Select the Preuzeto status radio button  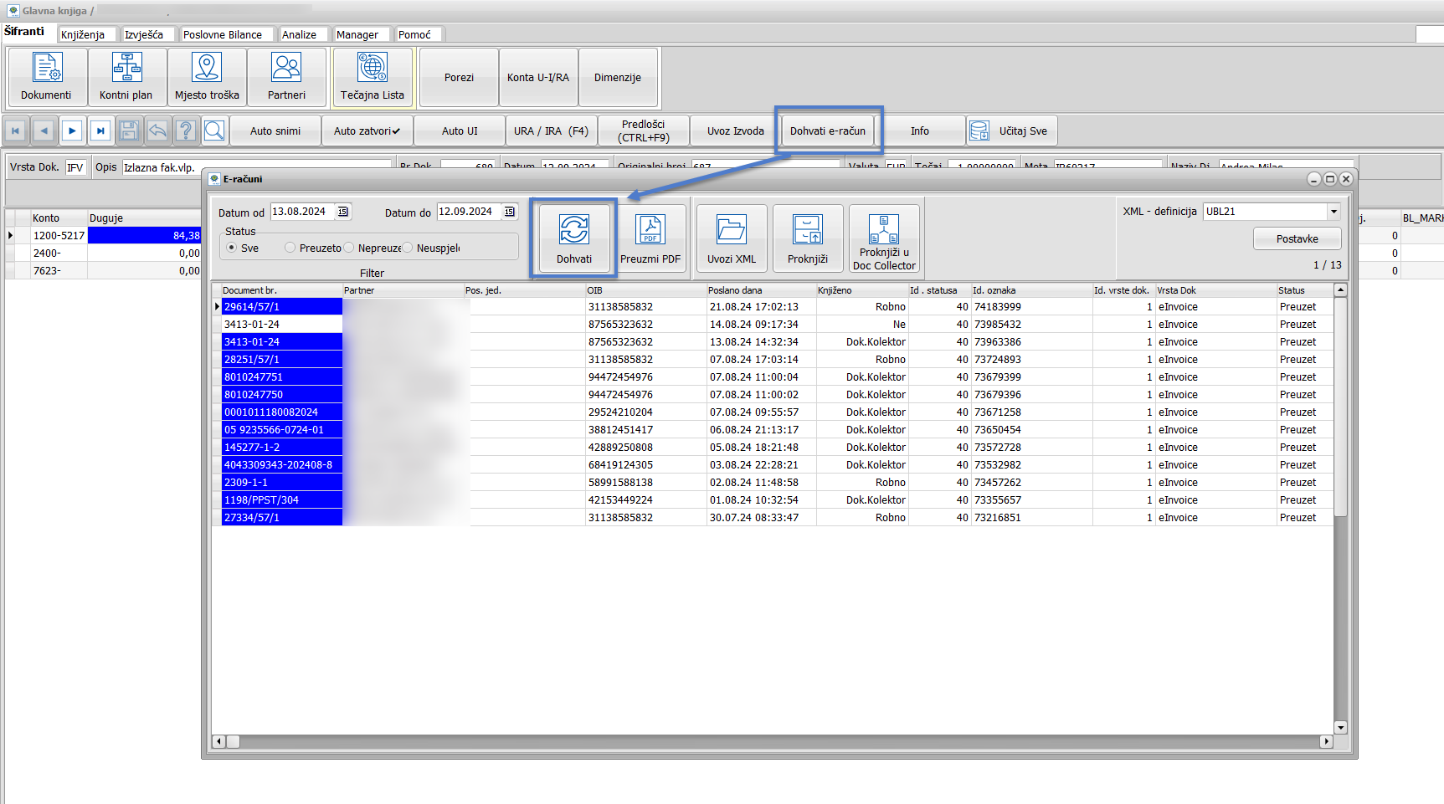(x=290, y=248)
